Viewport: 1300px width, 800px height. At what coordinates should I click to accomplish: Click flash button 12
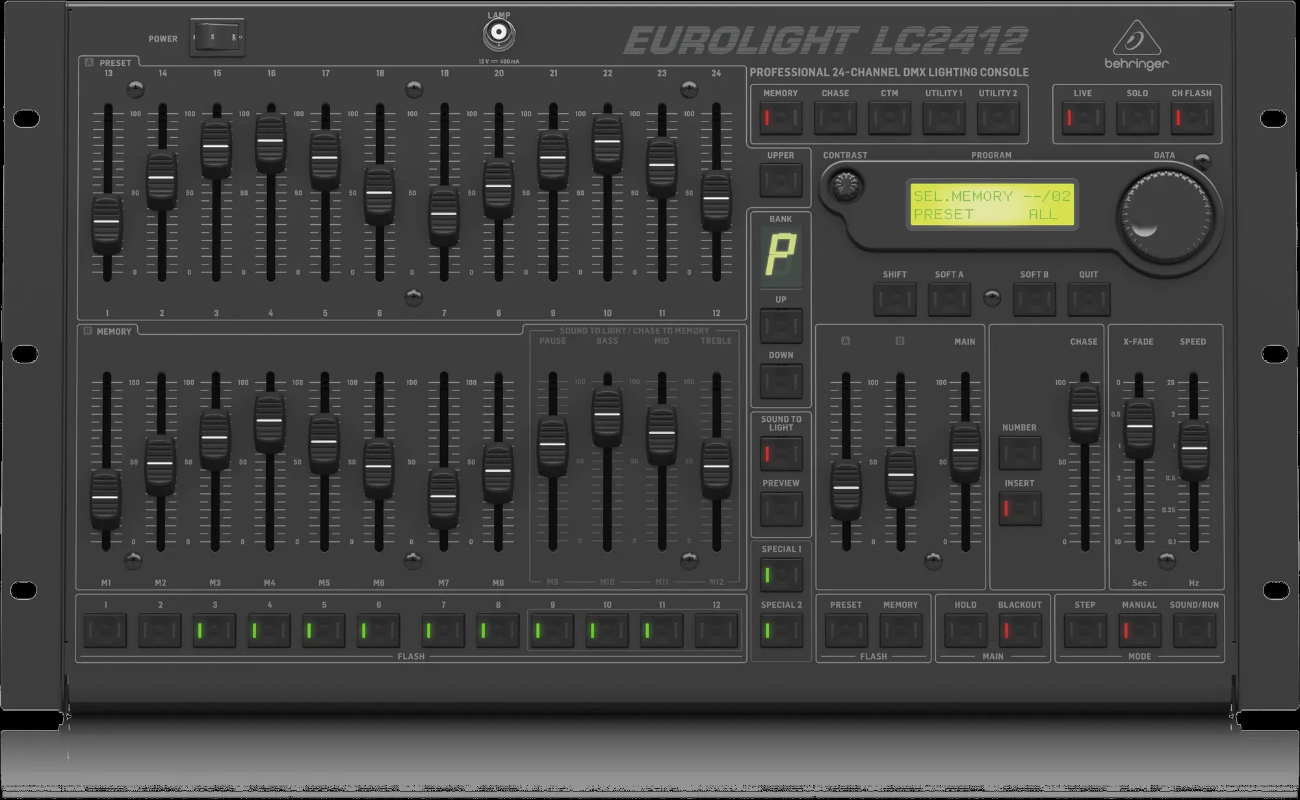click(716, 630)
